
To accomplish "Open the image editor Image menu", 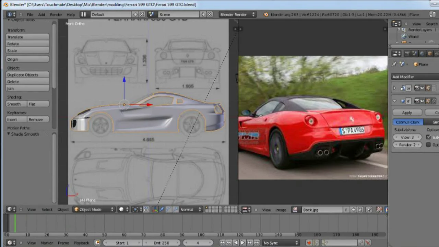I will click(x=281, y=209).
